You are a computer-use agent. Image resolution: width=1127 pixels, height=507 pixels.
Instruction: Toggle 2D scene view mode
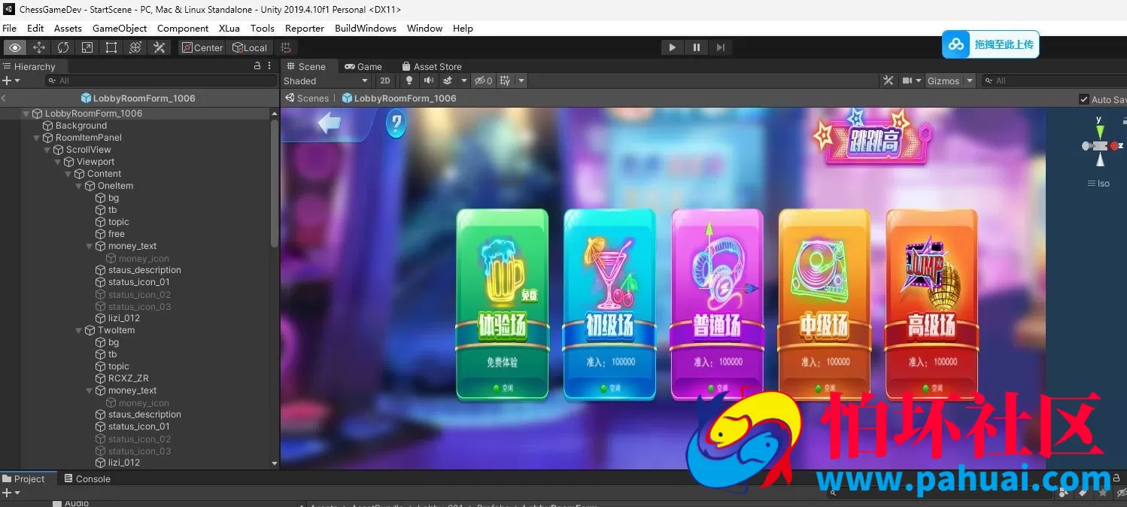point(385,80)
